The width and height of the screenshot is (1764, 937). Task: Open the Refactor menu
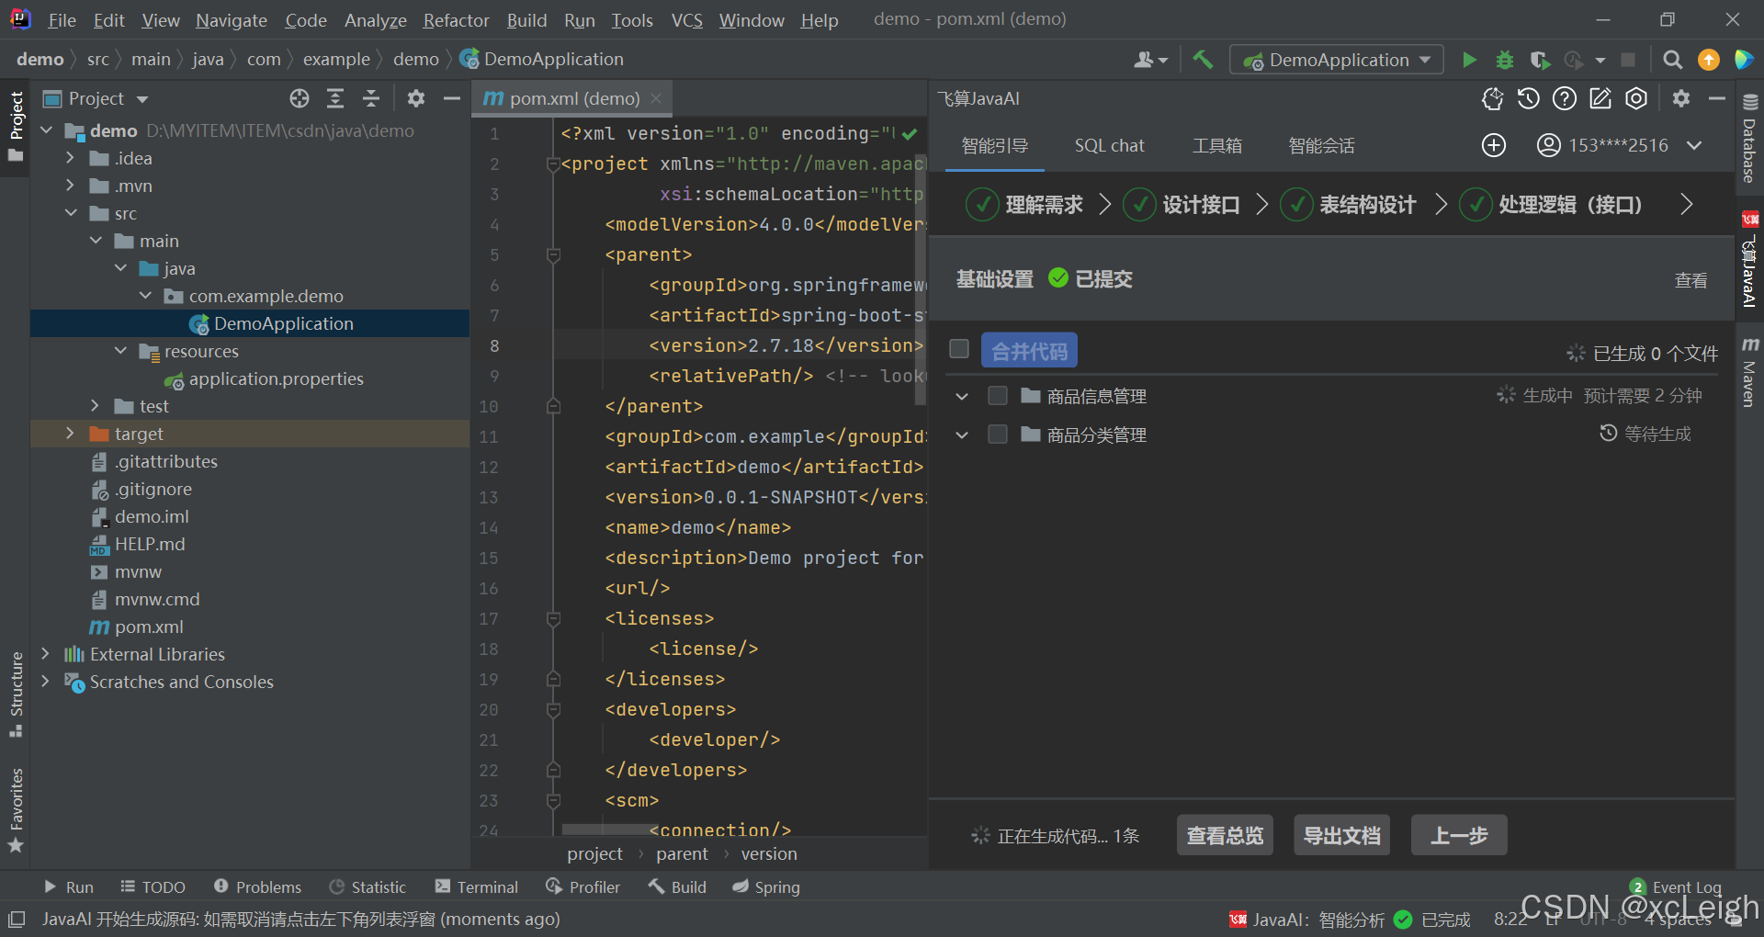[456, 19]
